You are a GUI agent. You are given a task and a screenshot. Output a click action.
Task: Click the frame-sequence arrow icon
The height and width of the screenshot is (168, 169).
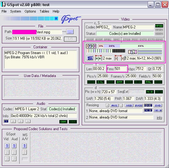133,52
